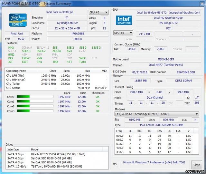Click the µCU value 12
Image resolution: width=206 pixels, height=174 pixels.
coord(104,28)
